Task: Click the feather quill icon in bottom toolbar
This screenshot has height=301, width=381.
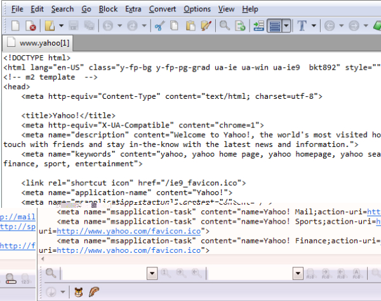Action: [x=94, y=291]
